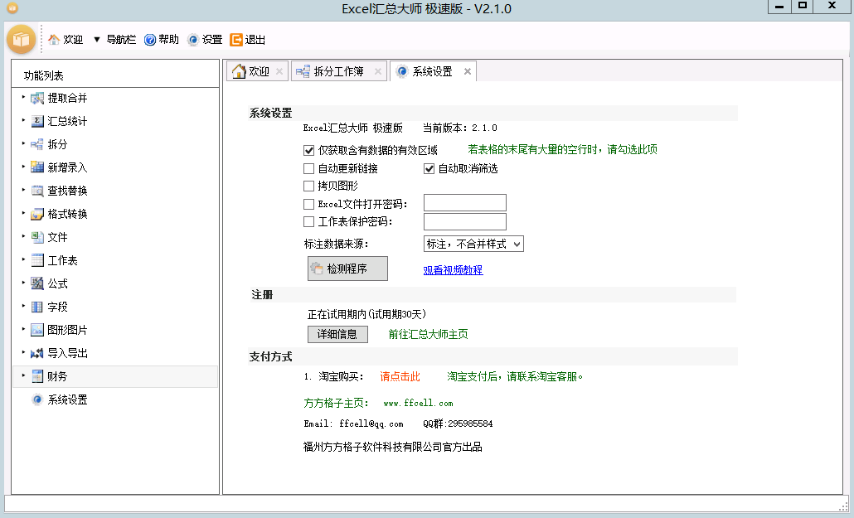This screenshot has height=518, width=854.
Task: Click 请点击此 Taobao purchase link
Action: (x=400, y=376)
